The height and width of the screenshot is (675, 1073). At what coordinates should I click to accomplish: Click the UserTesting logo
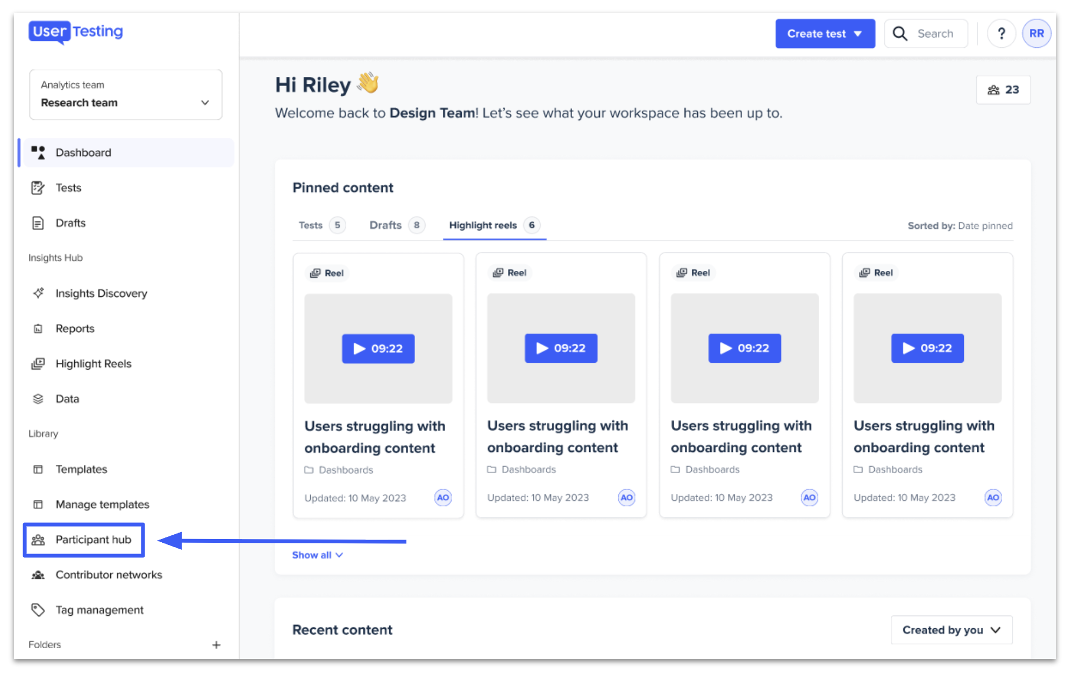[76, 32]
